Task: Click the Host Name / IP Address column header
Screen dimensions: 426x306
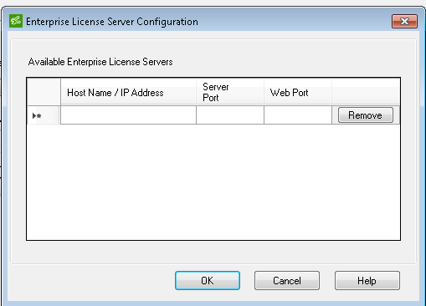Action: point(128,92)
